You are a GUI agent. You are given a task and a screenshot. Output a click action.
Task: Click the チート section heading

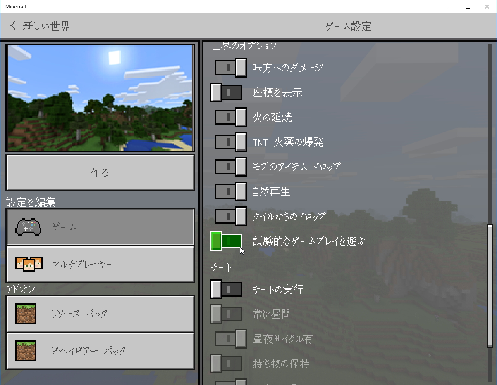[x=222, y=267]
